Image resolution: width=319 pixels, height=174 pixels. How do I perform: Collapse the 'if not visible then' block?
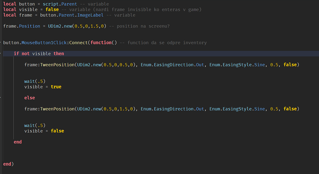point(0,54)
